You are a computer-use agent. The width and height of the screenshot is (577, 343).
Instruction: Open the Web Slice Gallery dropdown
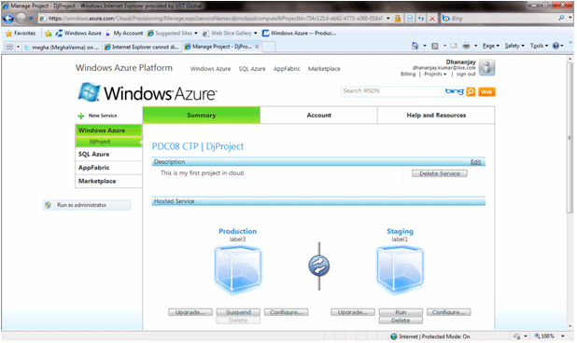coord(256,33)
